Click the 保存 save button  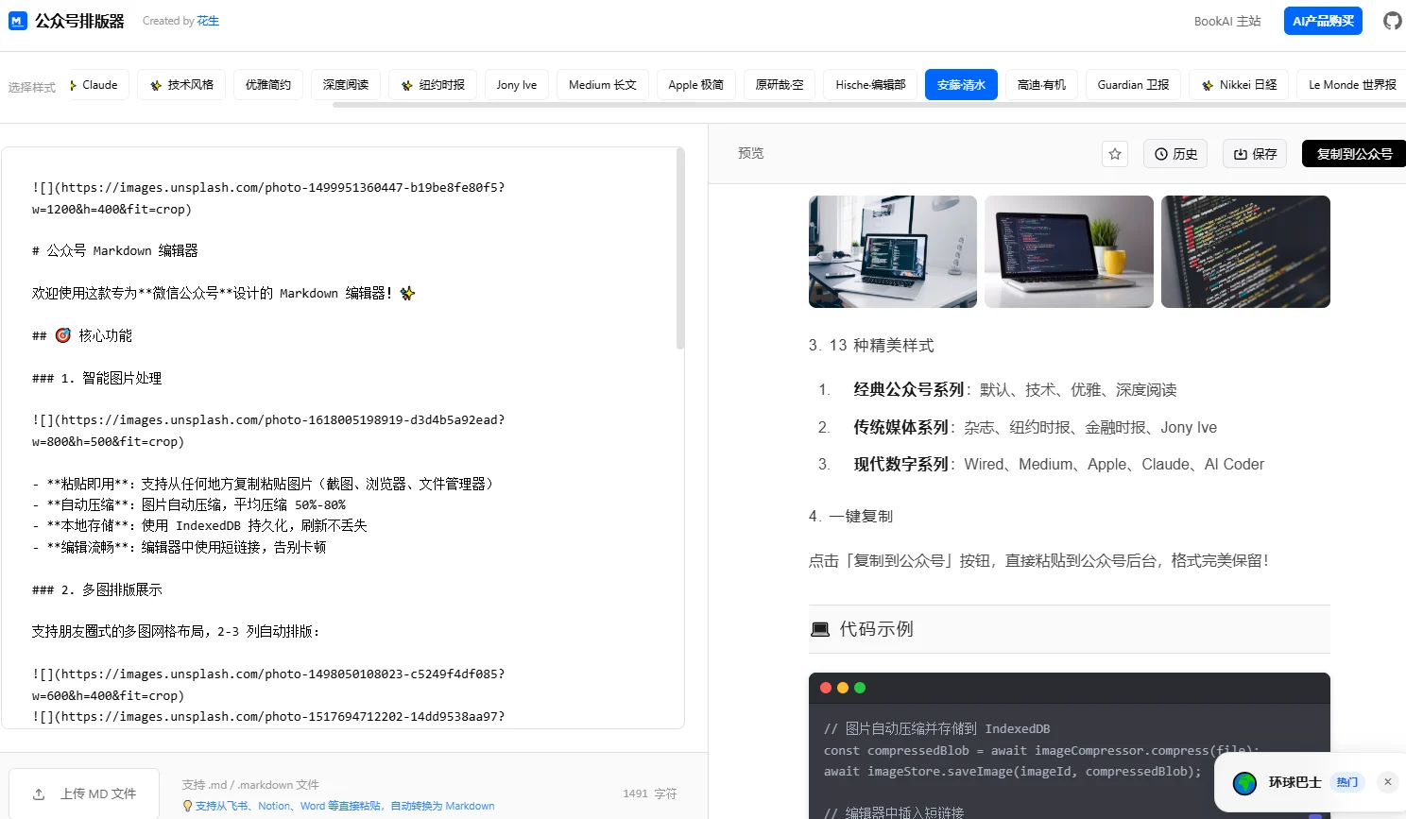1255,154
